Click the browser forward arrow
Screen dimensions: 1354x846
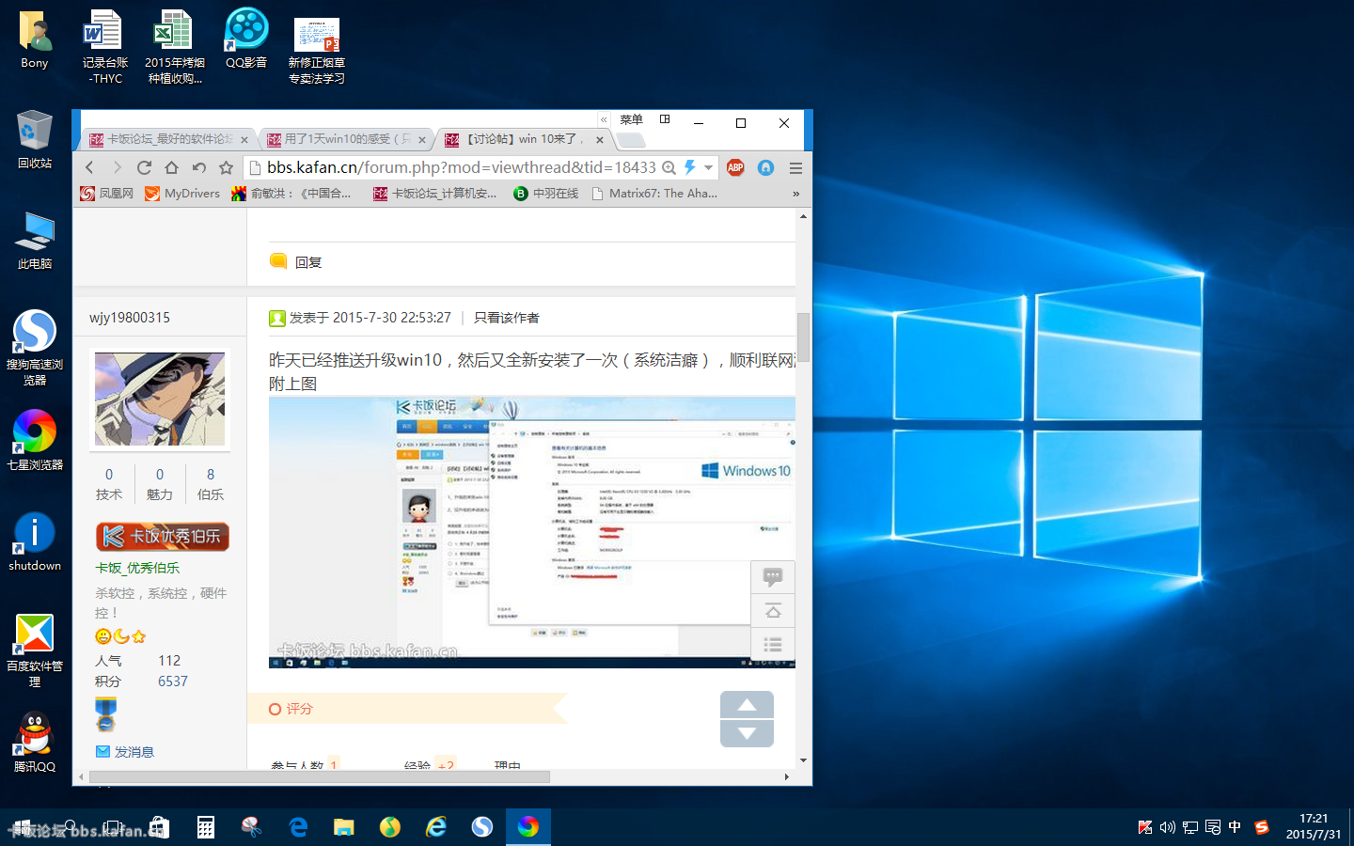pyautogui.click(x=117, y=167)
